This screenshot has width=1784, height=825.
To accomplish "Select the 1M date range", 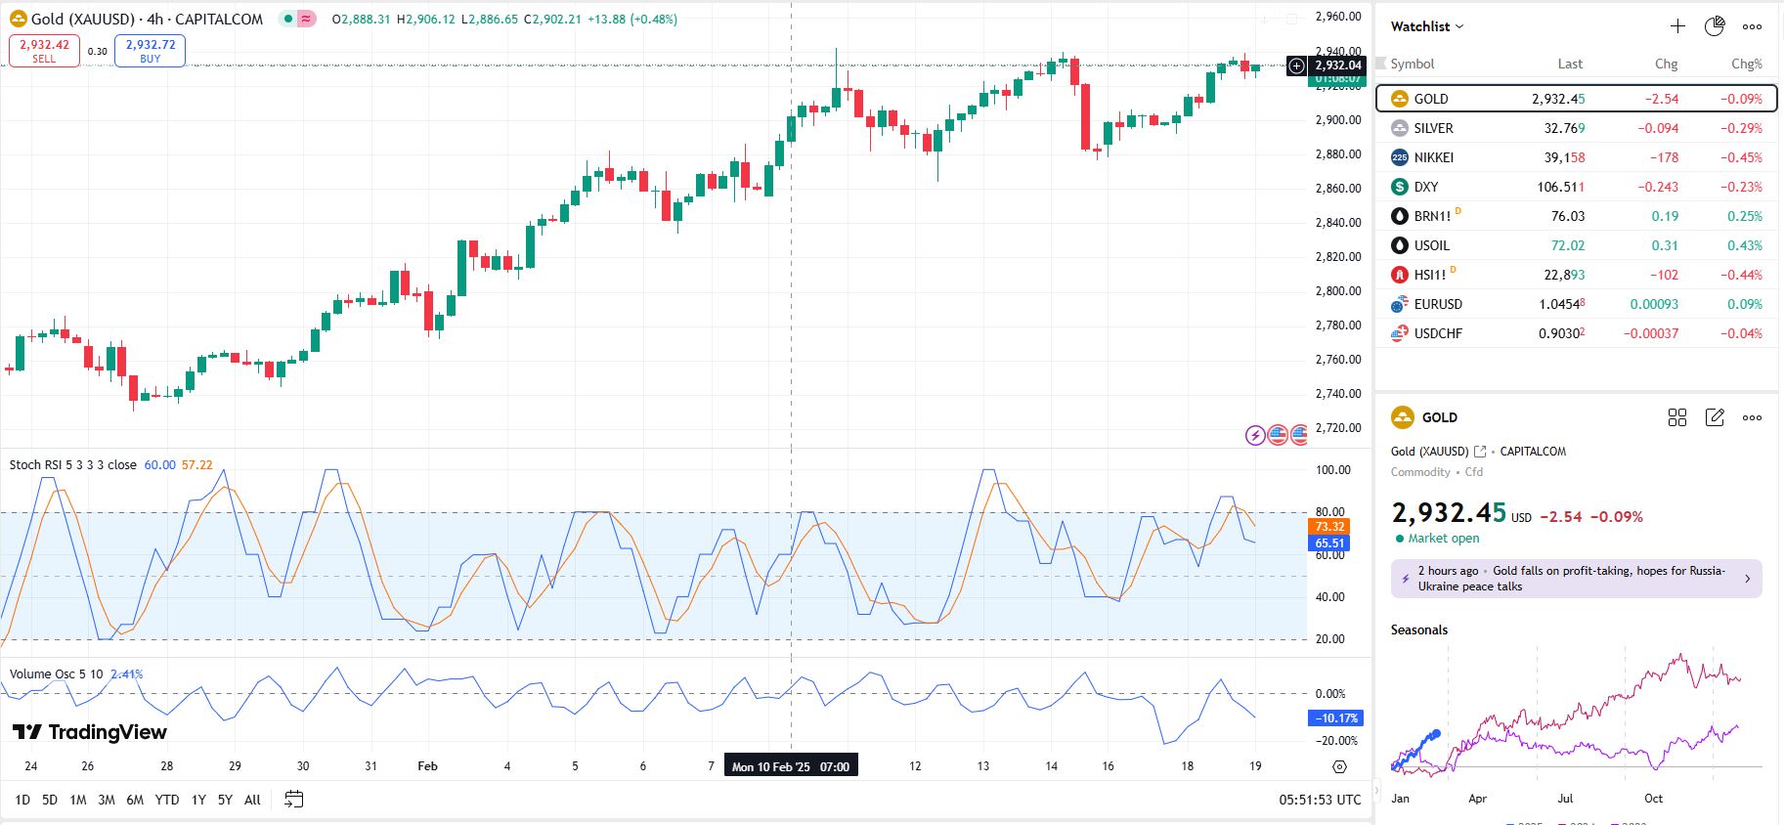I will click(78, 800).
